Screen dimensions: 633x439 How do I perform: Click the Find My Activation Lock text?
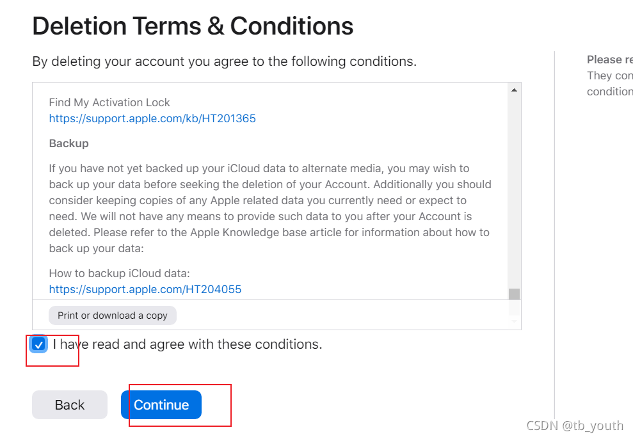[x=109, y=102]
